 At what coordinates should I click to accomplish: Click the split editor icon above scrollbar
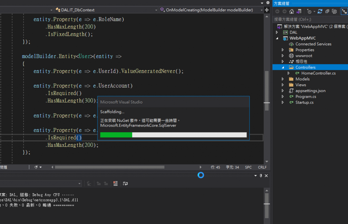tap(267, 10)
